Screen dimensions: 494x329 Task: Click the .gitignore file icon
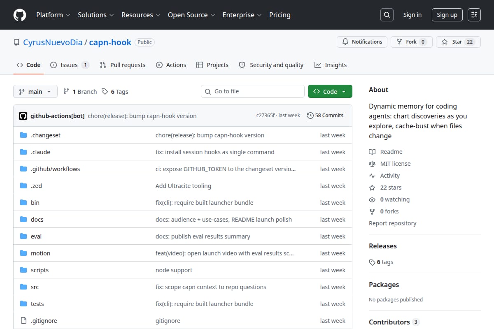coord(23,321)
